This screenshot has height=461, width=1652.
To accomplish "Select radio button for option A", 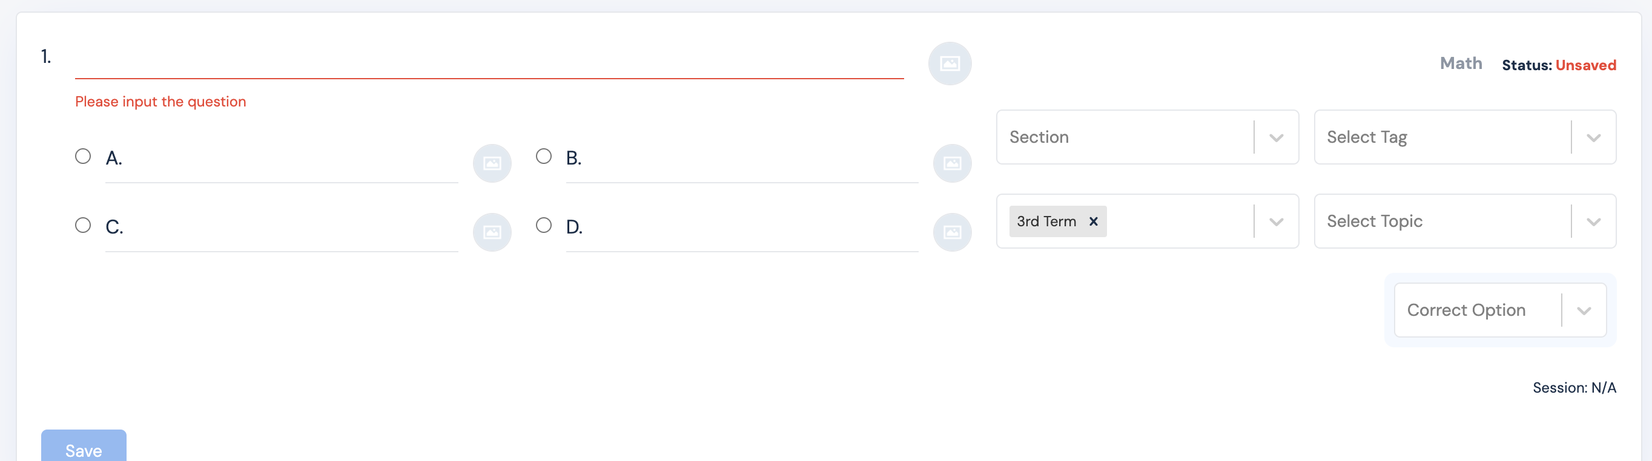I will pyautogui.click(x=83, y=156).
